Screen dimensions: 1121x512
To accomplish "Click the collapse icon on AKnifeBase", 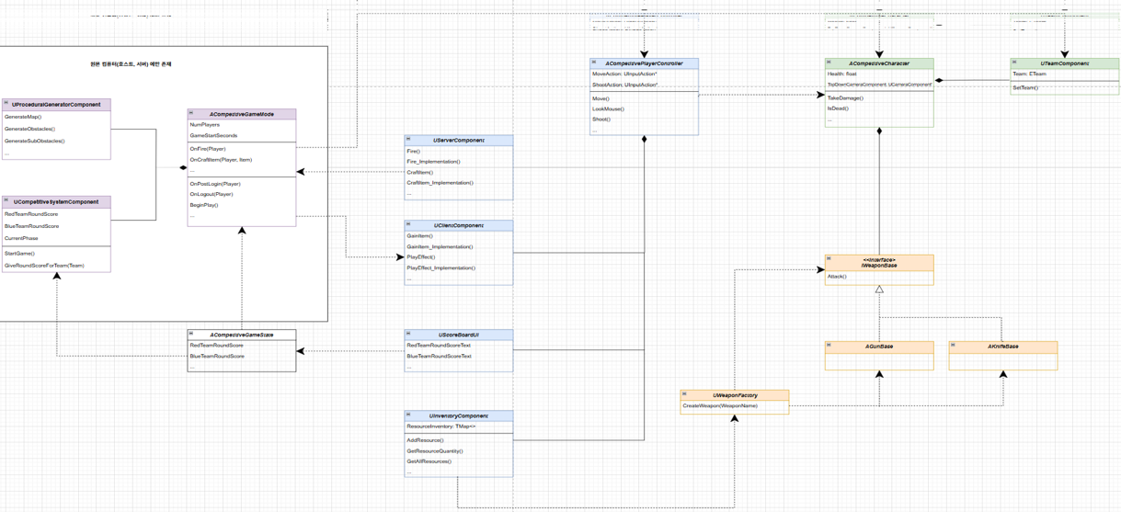I will [954, 347].
